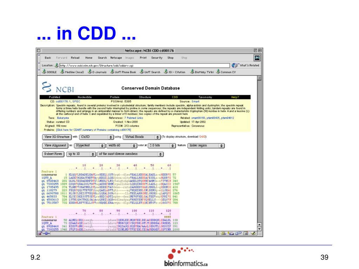Click the Netscape toolbar button

(x=116, y=58)
